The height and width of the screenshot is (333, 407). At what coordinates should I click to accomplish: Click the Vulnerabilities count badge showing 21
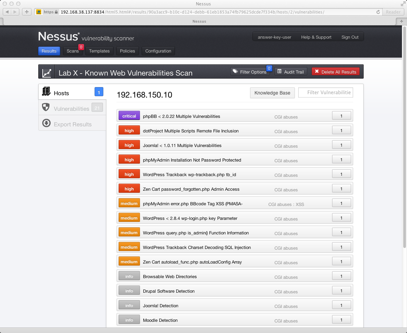click(x=97, y=108)
